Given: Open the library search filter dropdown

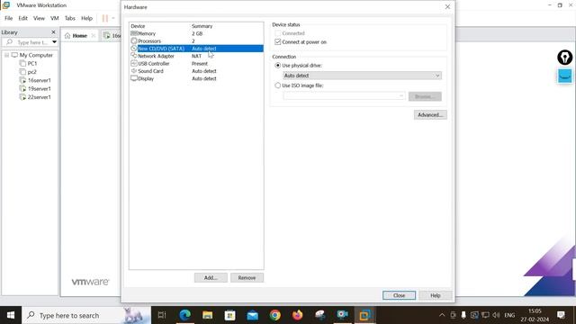Looking at the screenshot, I should 54,42.
